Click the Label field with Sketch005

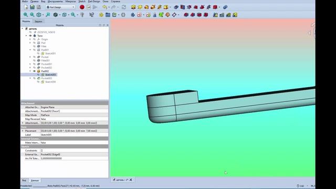[x=74, y=135]
